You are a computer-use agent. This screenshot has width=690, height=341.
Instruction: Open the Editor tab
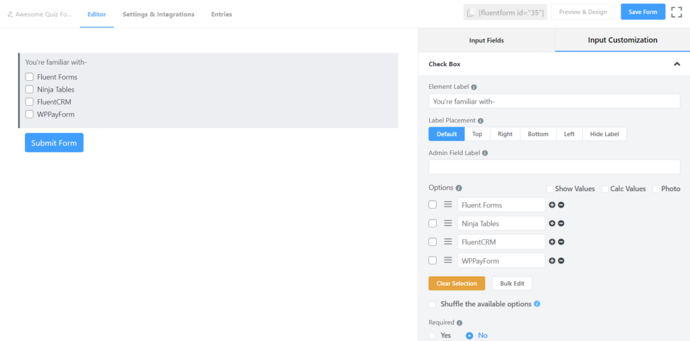tap(96, 14)
